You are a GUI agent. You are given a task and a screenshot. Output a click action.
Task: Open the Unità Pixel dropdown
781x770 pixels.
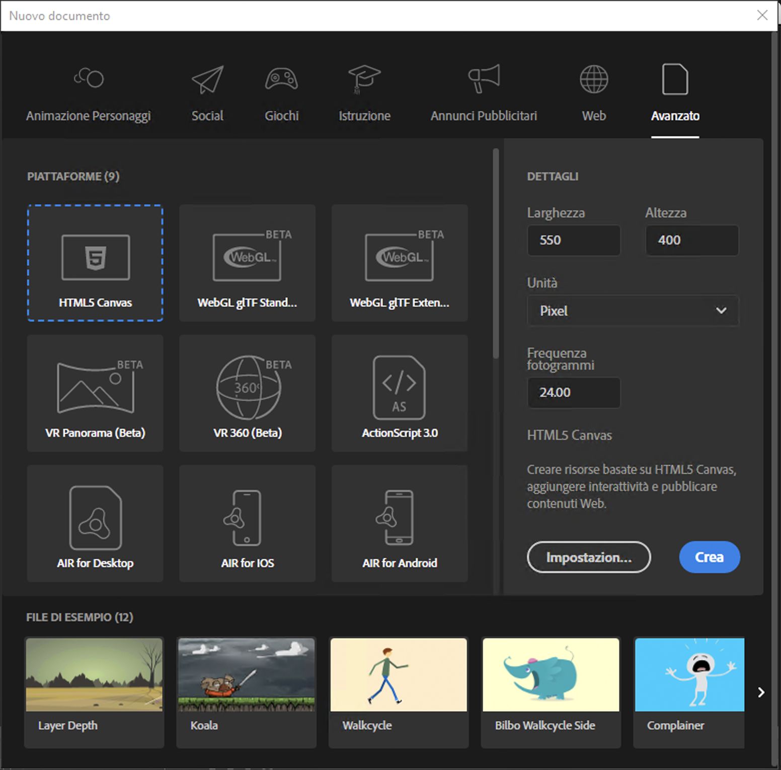[633, 311]
